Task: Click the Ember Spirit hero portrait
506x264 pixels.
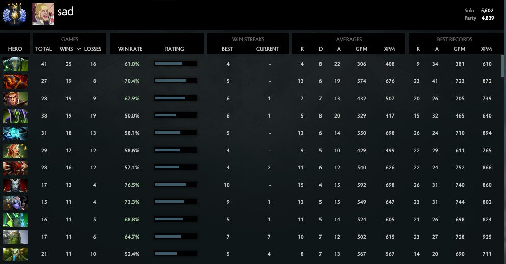Action: pyautogui.click(x=15, y=81)
